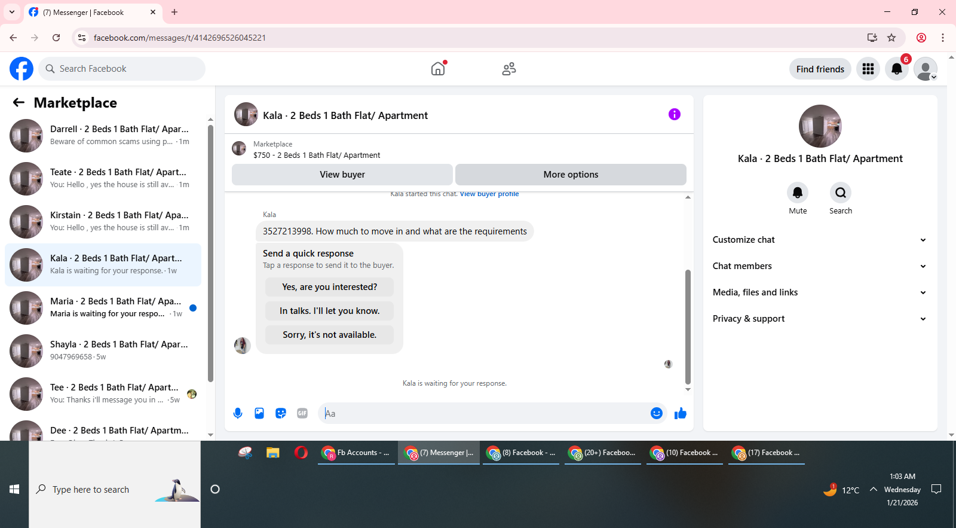
Task: Open emoji picker in message box
Action: point(657,413)
